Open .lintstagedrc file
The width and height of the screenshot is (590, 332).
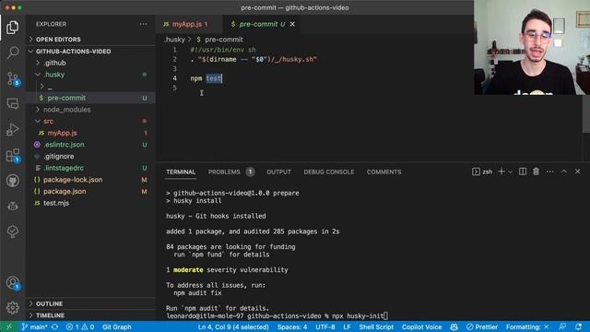pos(90,168)
